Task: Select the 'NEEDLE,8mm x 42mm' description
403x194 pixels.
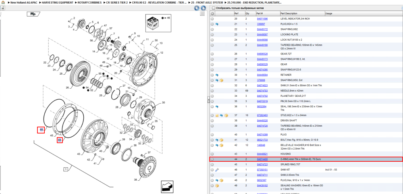Action: pyautogui.click(x=292, y=91)
